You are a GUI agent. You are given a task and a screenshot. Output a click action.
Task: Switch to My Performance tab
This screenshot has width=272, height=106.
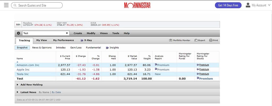pyautogui.click(x=63, y=40)
